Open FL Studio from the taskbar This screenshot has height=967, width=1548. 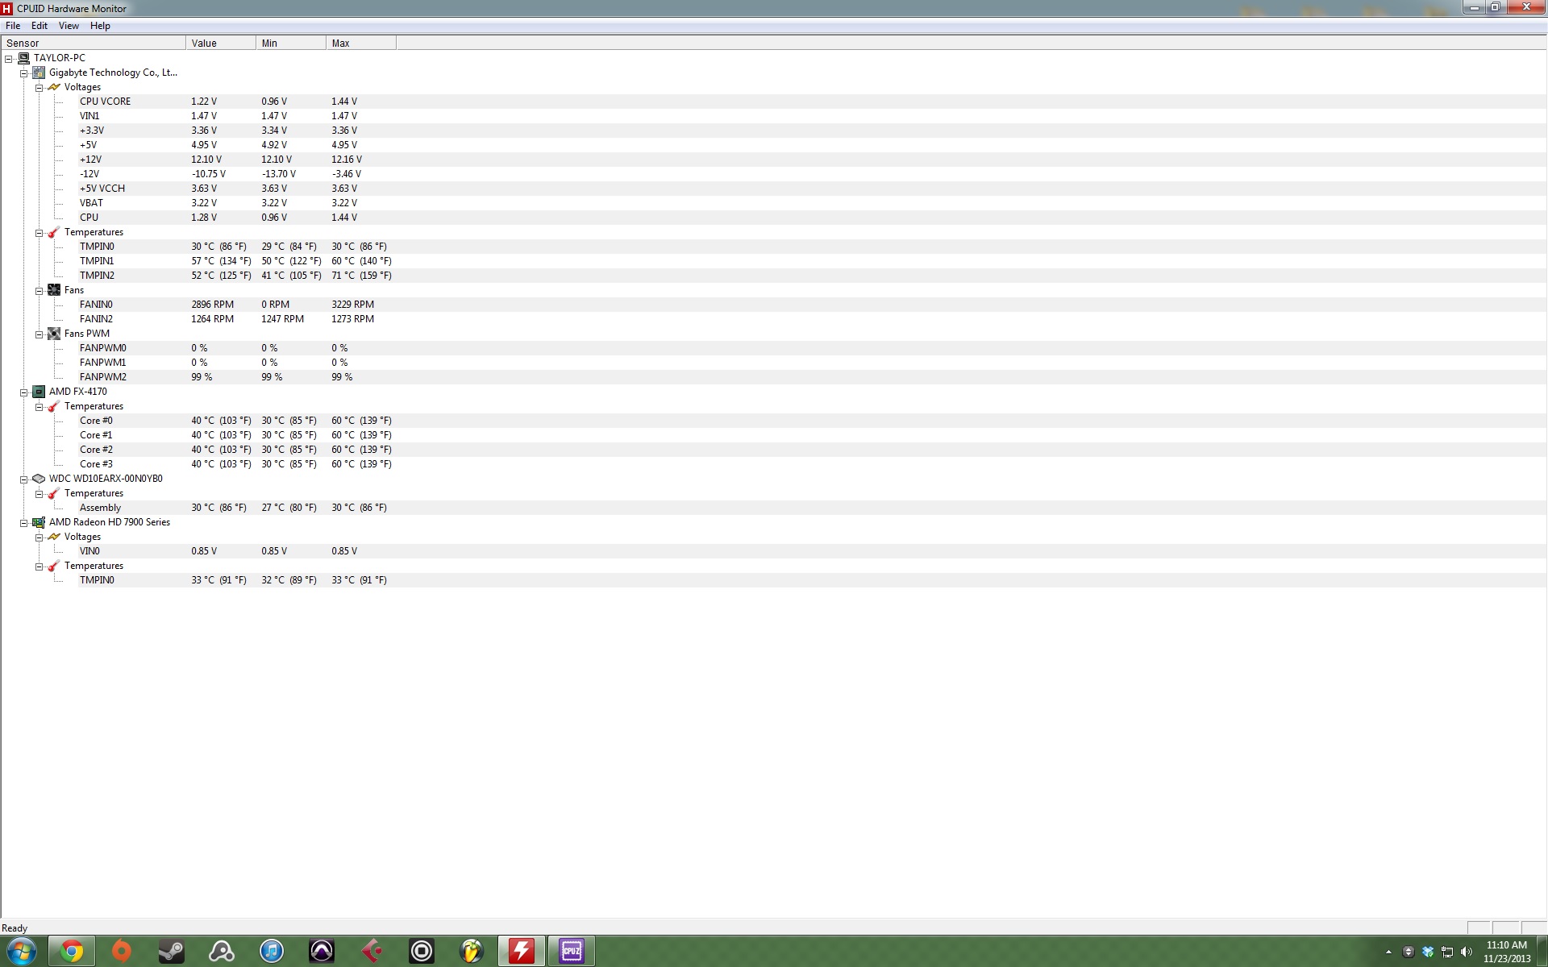point(472,952)
